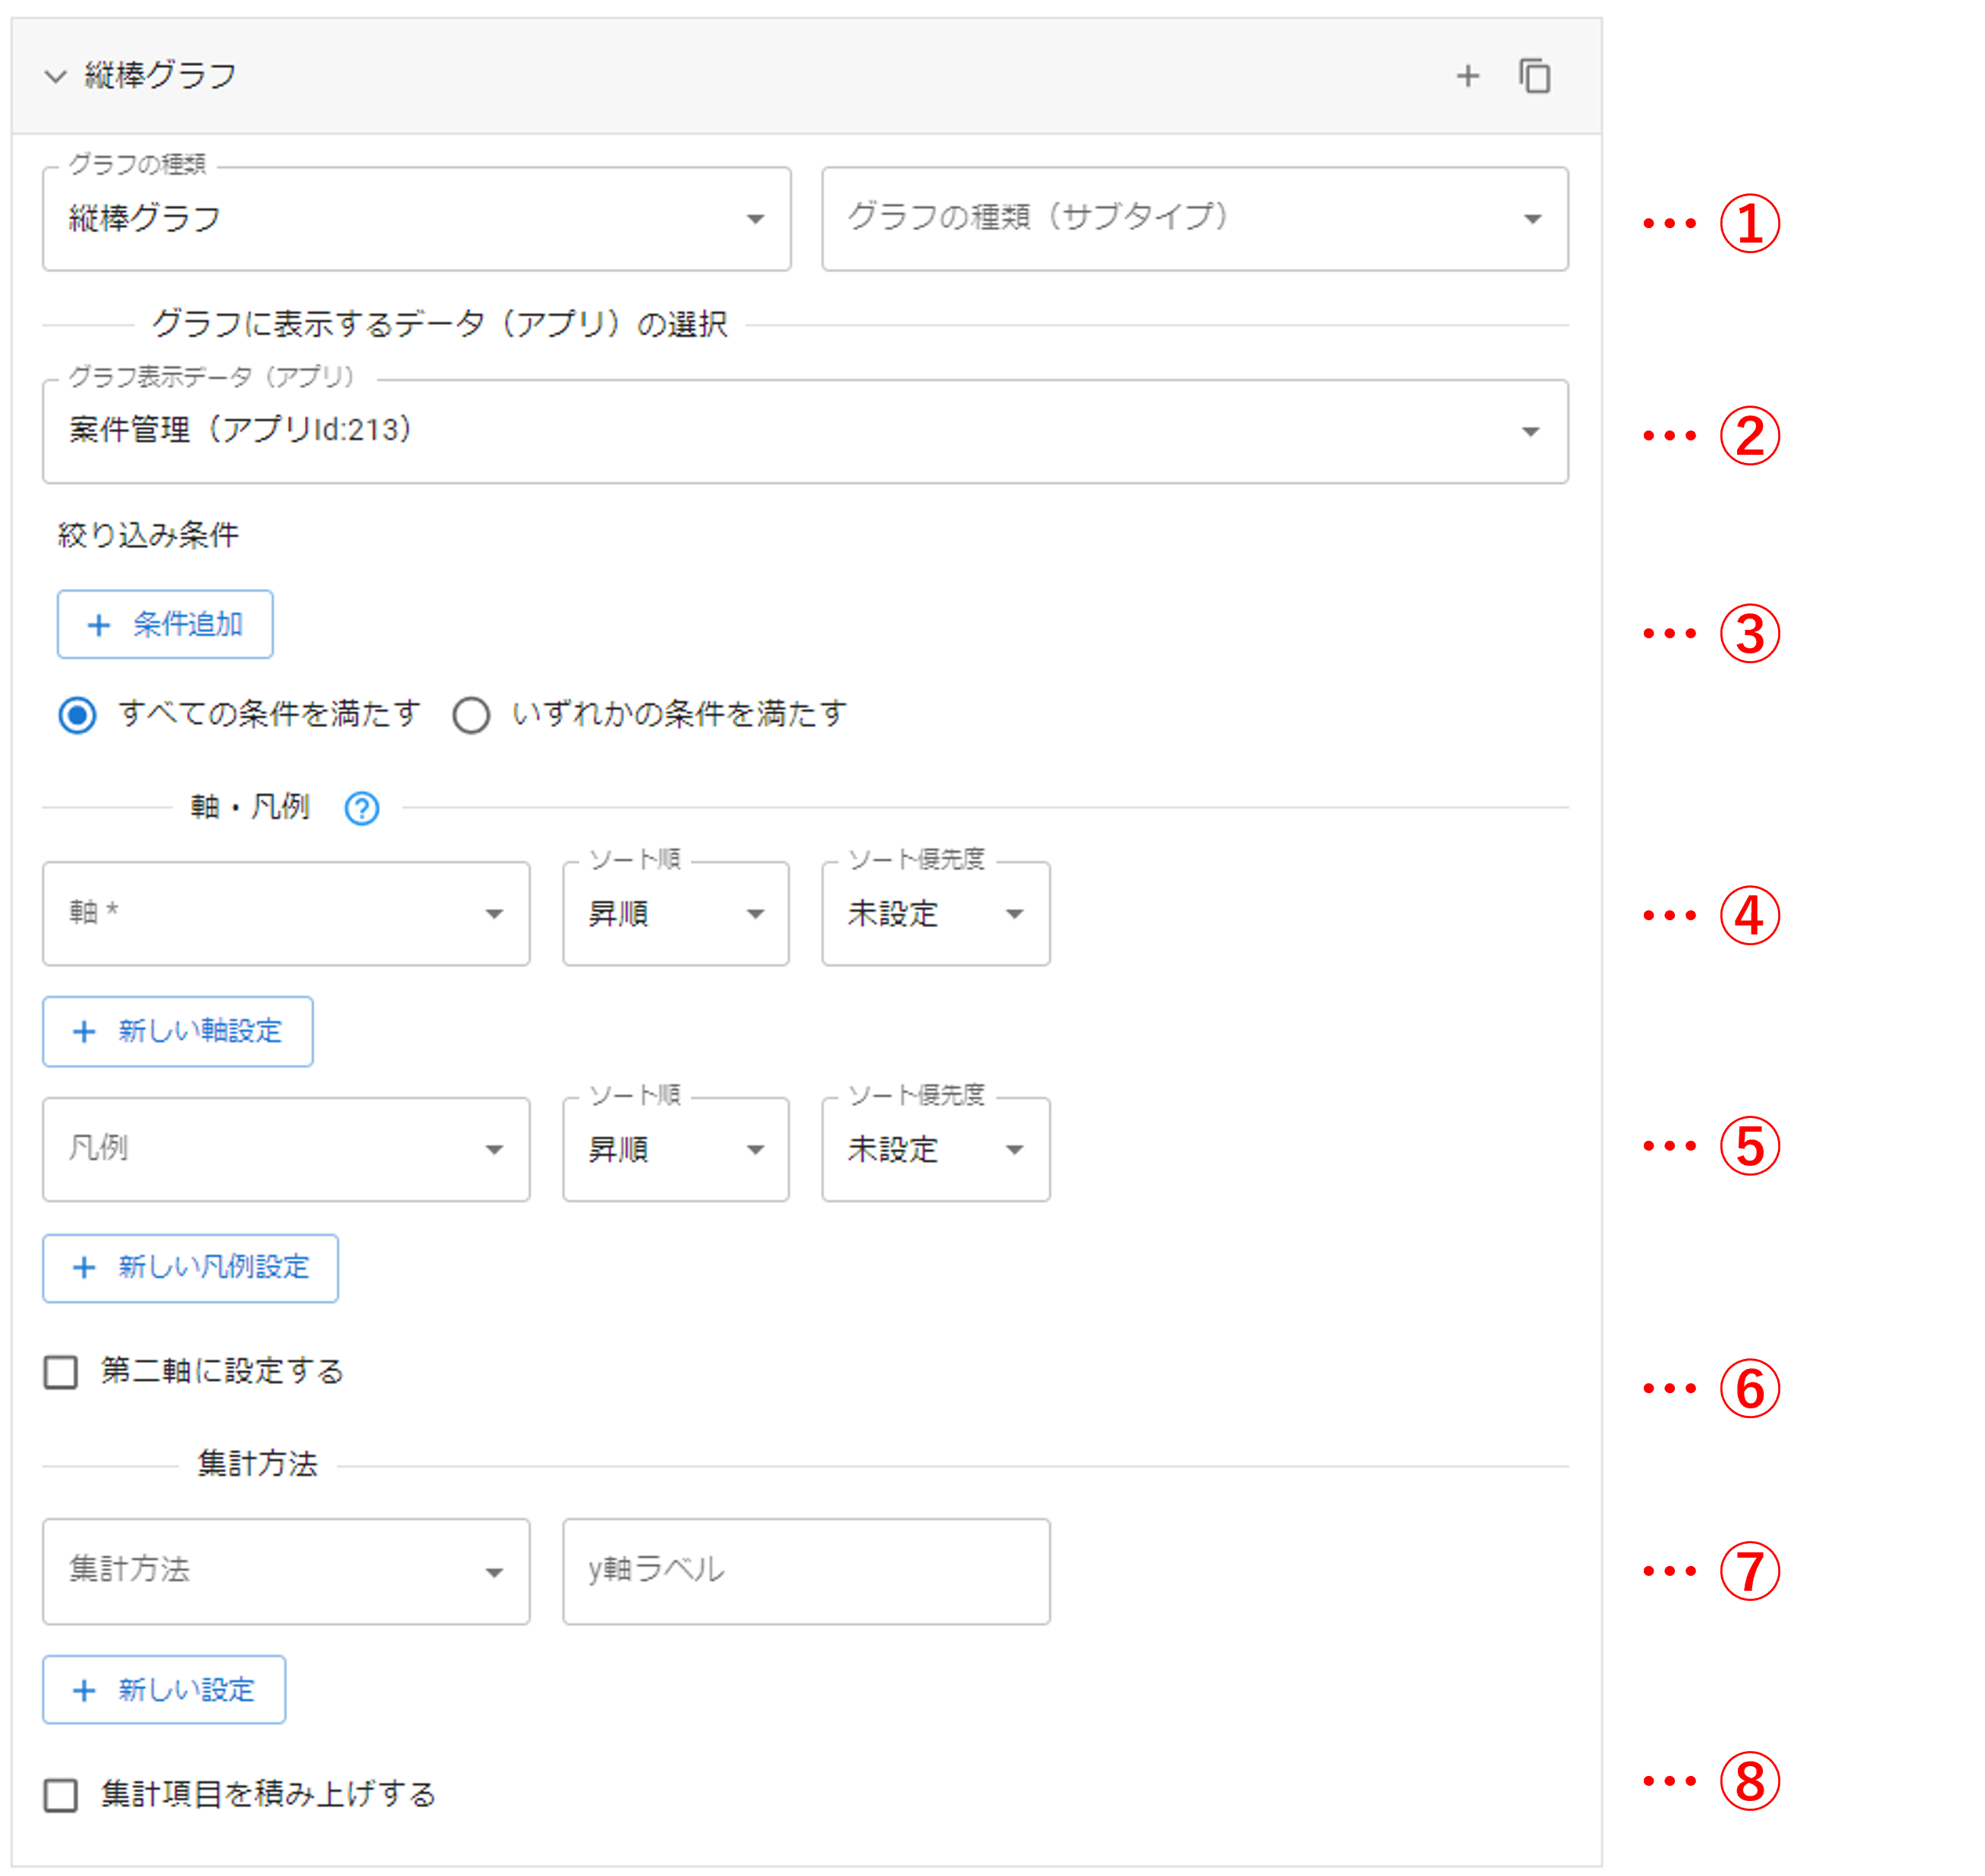Open ソート順 dropdown in 軸 row
Image resolution: width=1985 pixels, height=1876 pixels.
[x=676, y=913]
